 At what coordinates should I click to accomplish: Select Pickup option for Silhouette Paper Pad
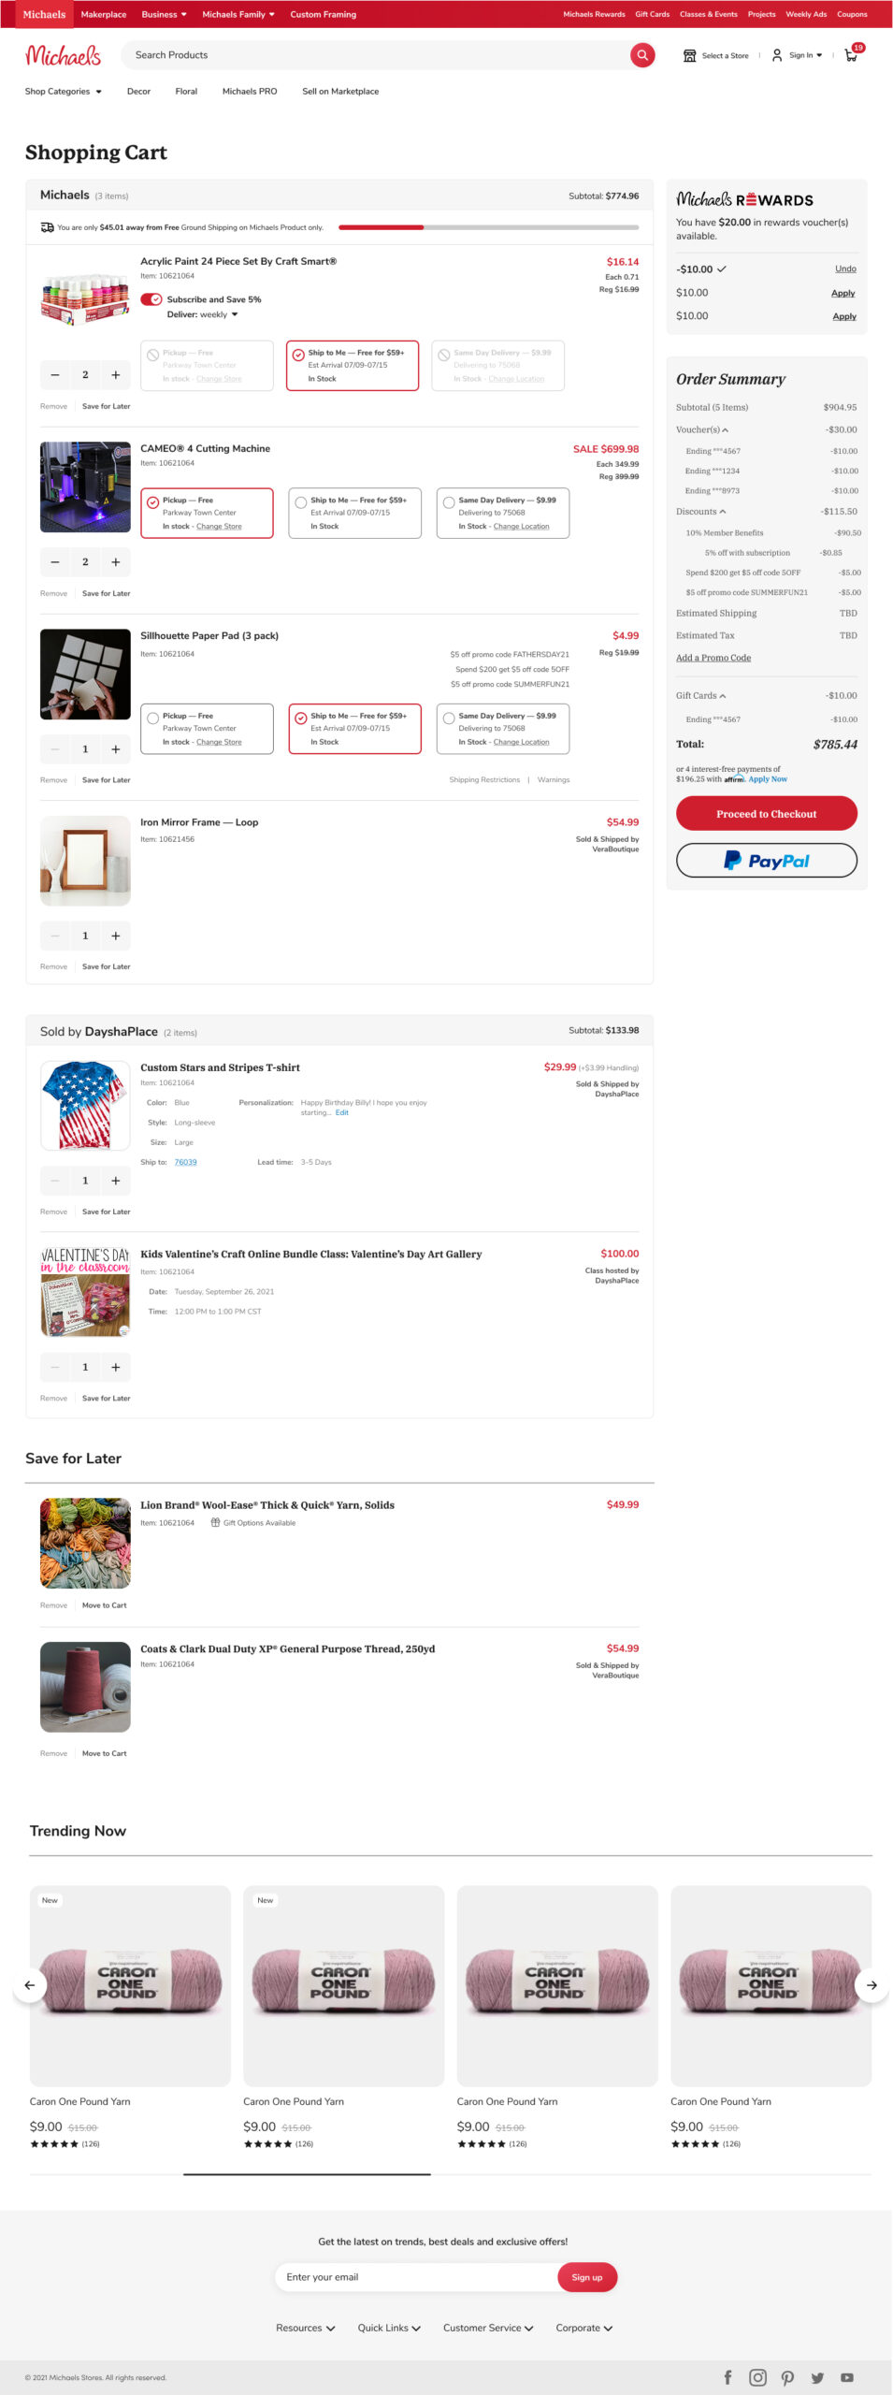tap(153, 718)
